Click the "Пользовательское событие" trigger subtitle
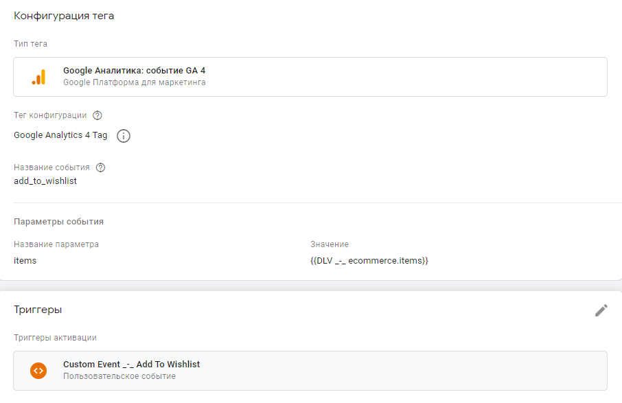622x403 pixels. coord(119,376)
